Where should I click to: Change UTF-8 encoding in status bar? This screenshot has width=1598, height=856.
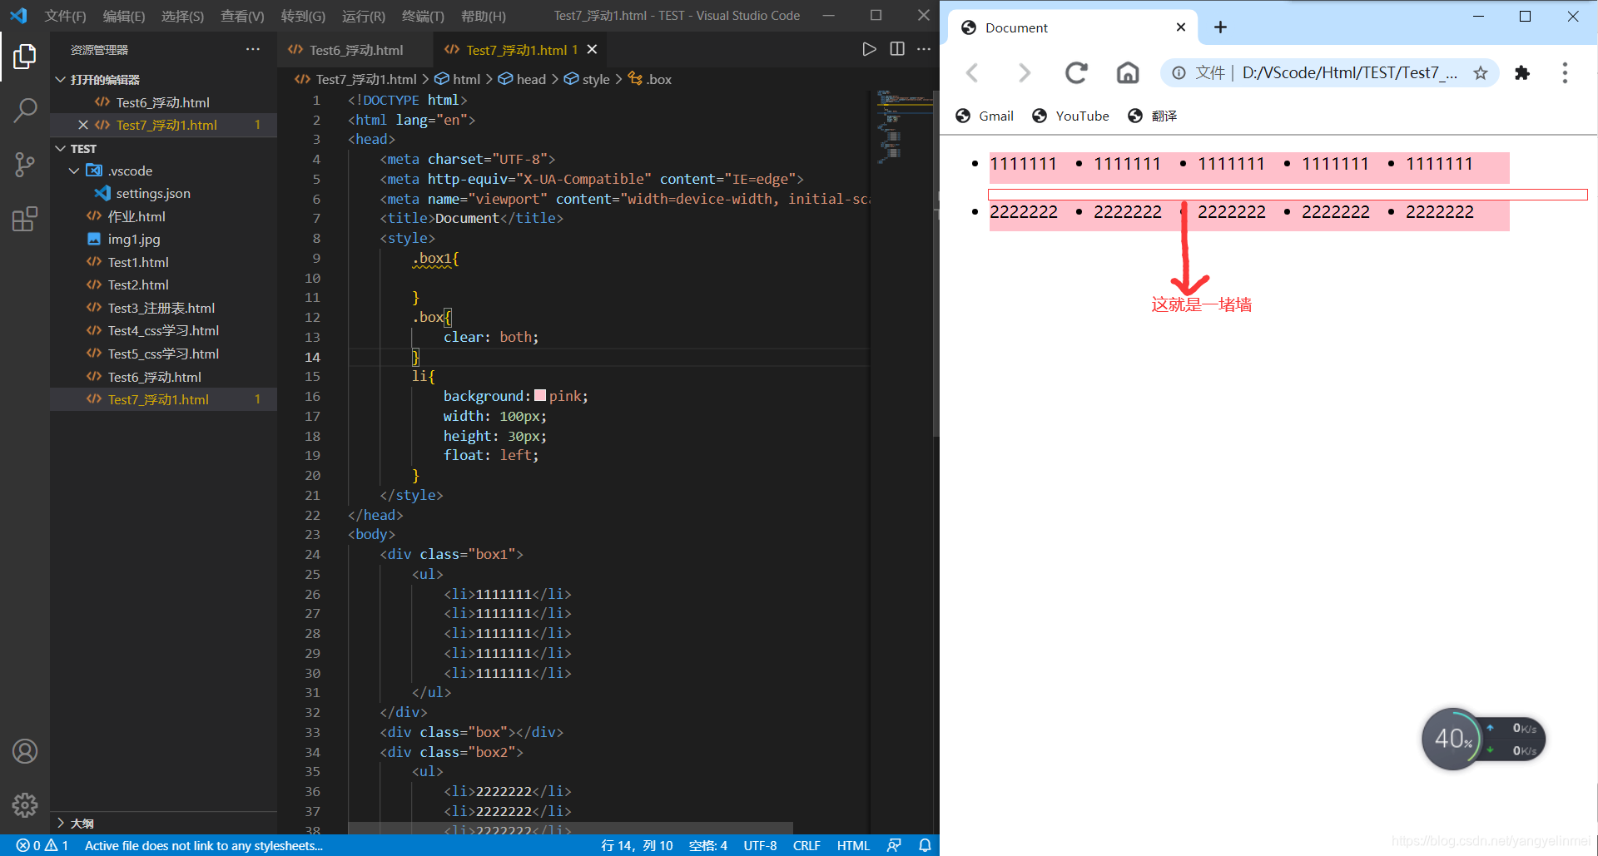click(x=760, y=845)
